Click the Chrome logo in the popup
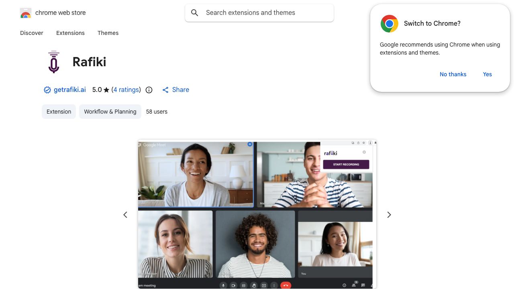 pos(390,24)
